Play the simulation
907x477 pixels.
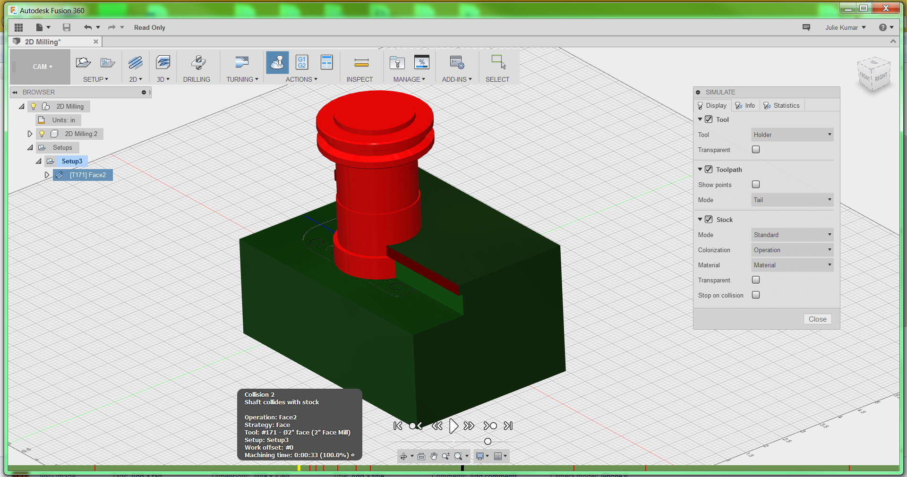click(453, 426)
